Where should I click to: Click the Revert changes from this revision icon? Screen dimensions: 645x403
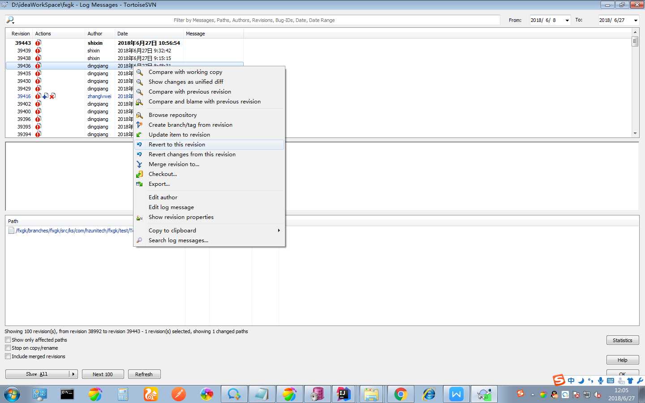tap(140, 154)
